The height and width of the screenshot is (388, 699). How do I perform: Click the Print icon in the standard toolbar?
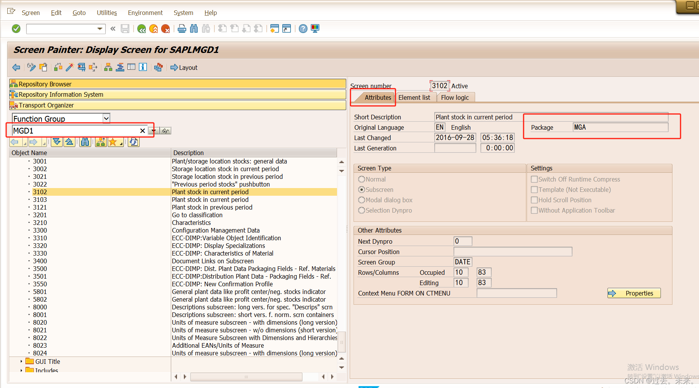(x=182, y=29)
